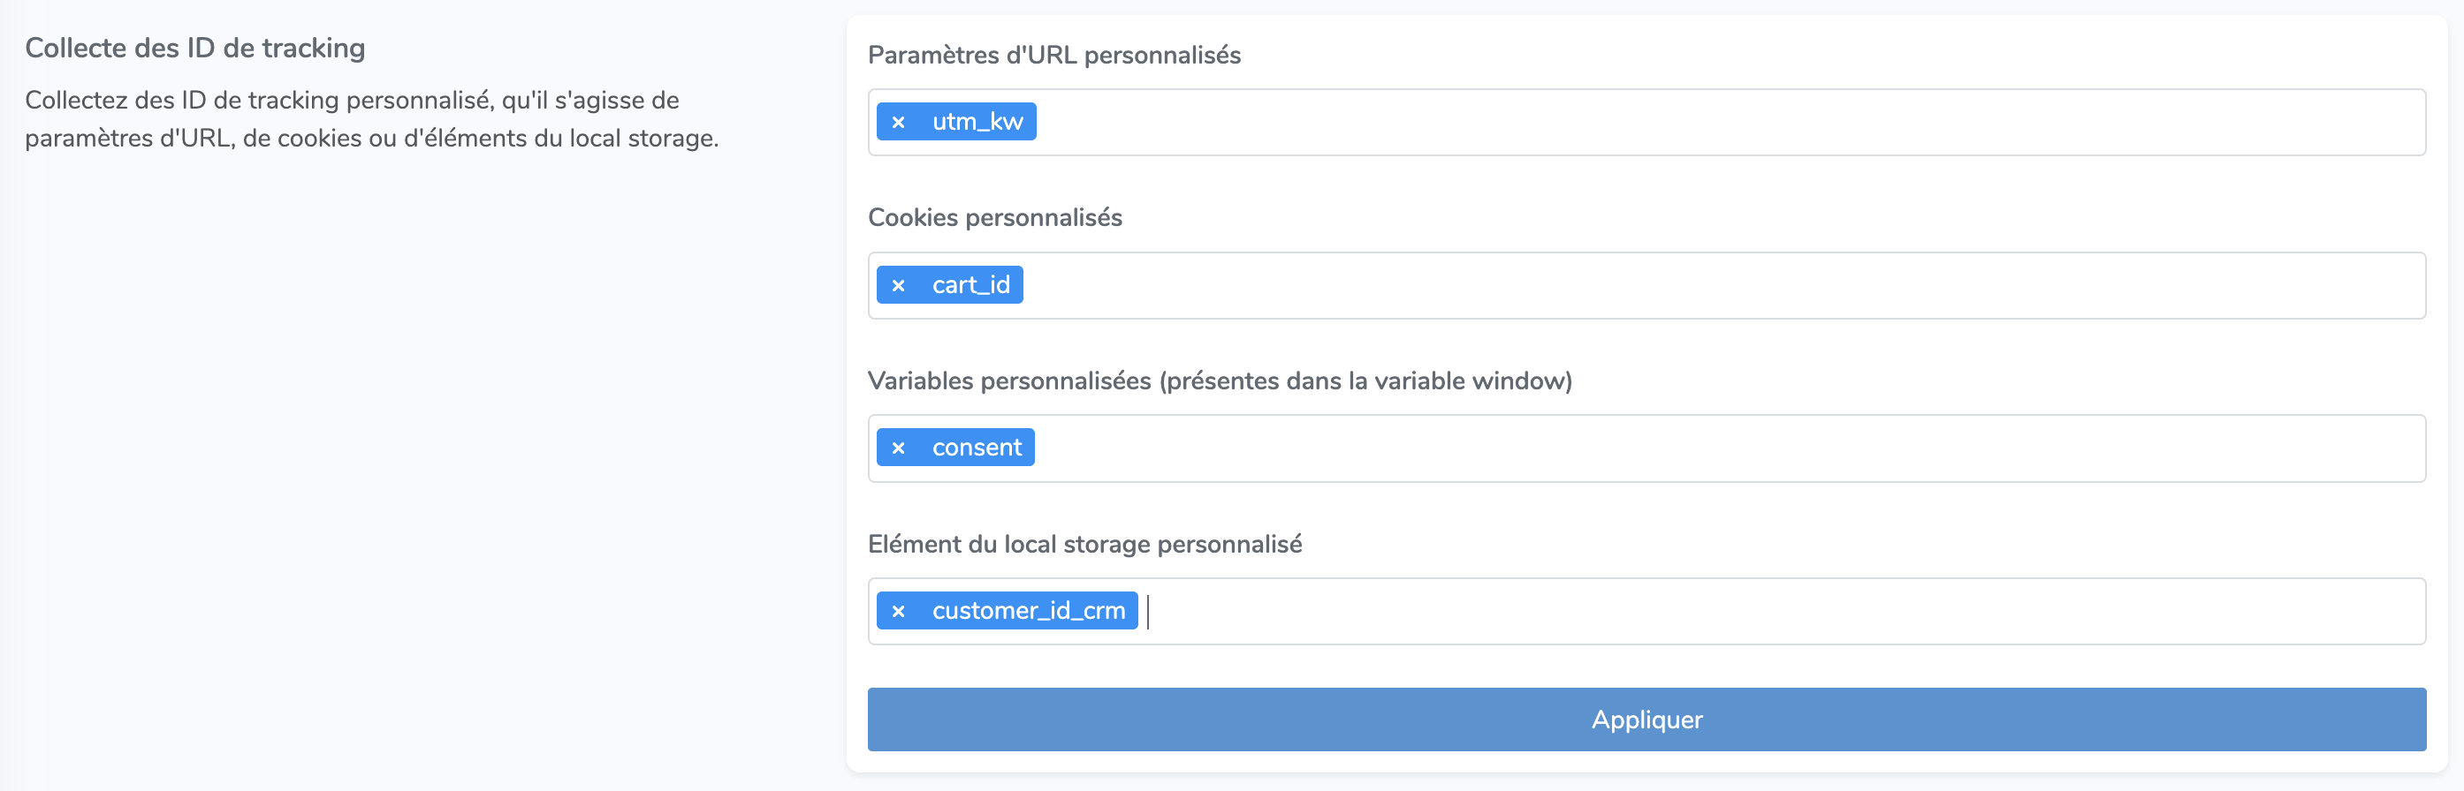Click the Cookies personnalisés label
This screenshot has width=2464, height=791.
(x=994, y=218)
